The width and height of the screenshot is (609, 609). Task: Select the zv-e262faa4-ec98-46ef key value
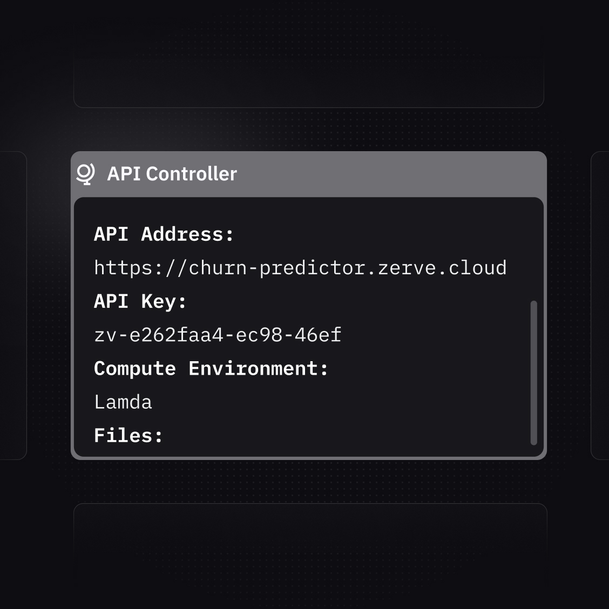tap(218, 335)
